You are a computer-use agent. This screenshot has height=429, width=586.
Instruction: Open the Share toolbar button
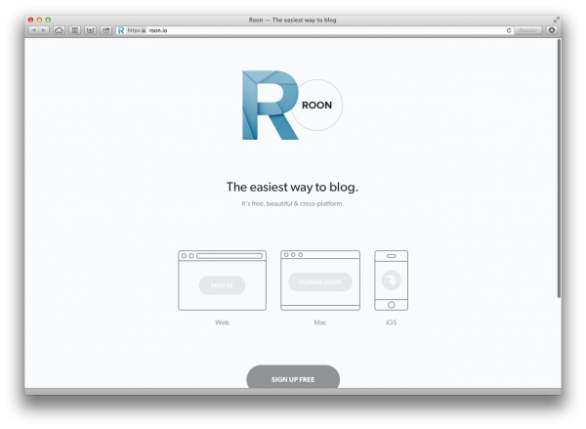(x=106, y=30)
